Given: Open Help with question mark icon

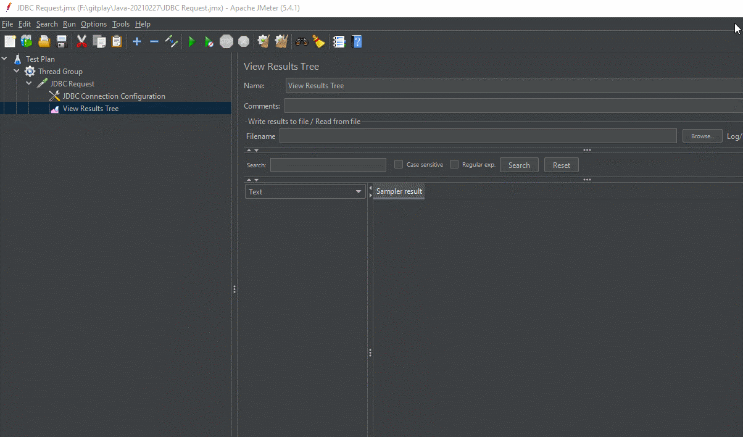Looking at the screenshot, I should (357, 41).
